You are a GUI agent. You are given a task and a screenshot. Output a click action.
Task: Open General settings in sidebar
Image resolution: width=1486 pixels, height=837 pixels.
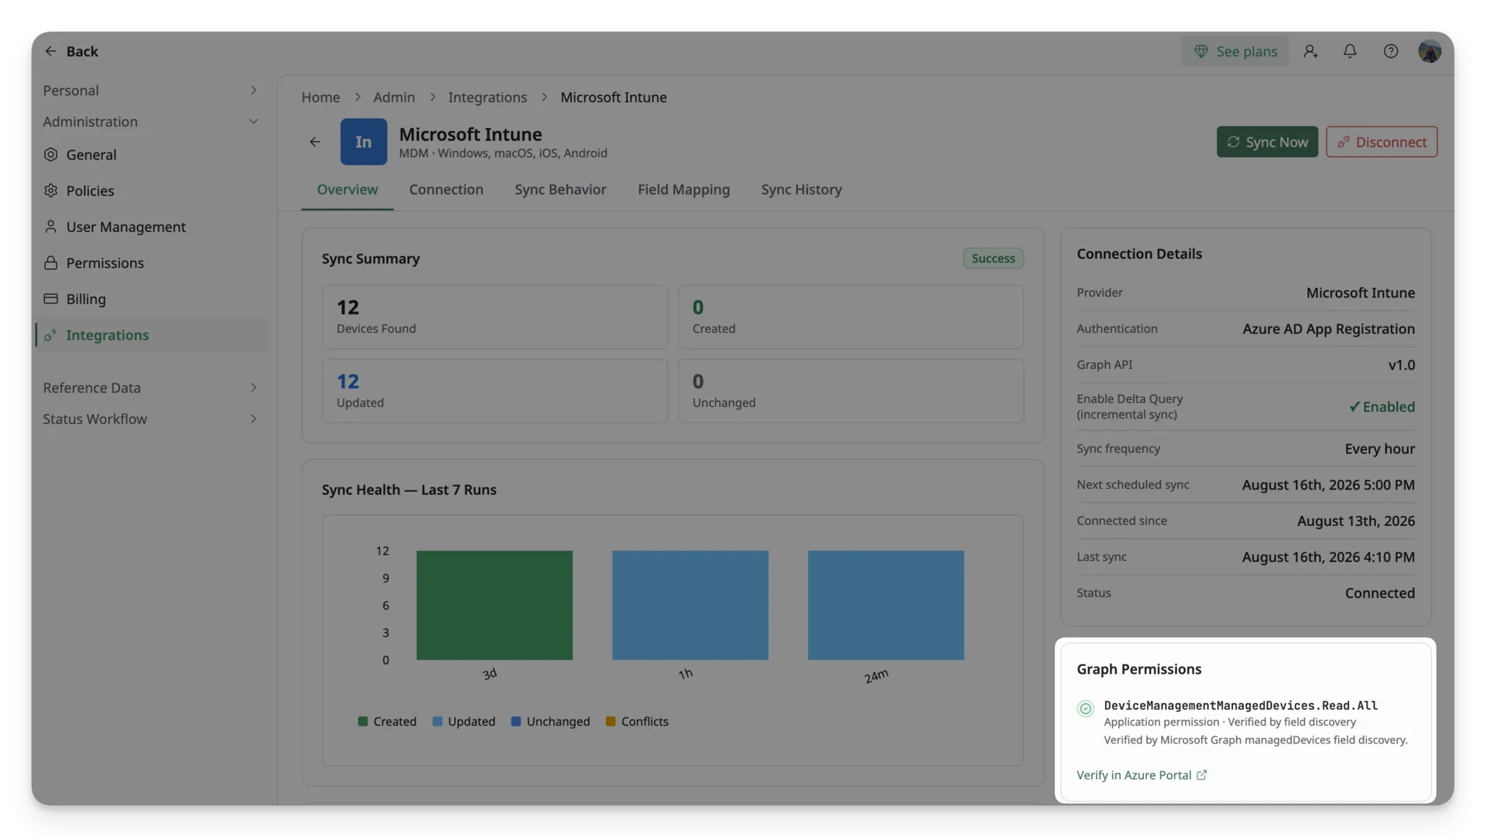click(152, 155)
